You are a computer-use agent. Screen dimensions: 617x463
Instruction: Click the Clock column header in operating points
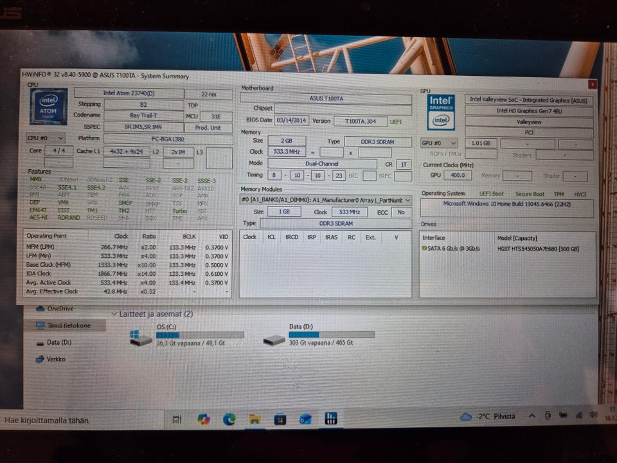pyautogui.click(x=121, y=236)
